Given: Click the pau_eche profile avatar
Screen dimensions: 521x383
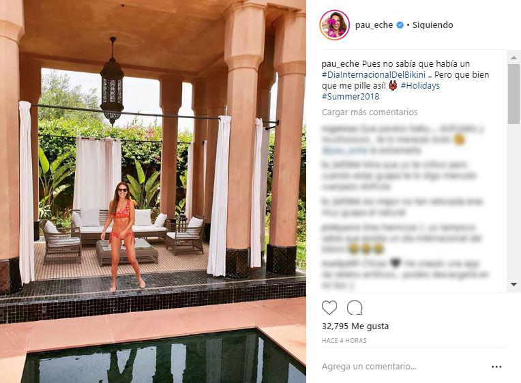Looking at the screenshot, I should point(335,25).
